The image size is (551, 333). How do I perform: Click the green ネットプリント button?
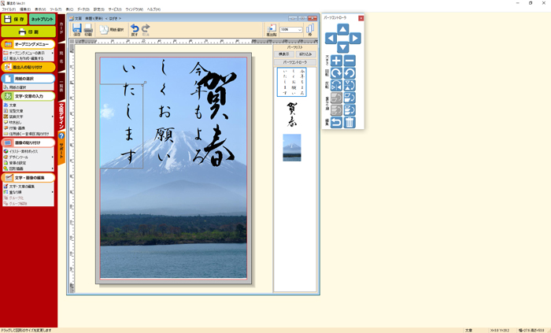pos(42,18)
